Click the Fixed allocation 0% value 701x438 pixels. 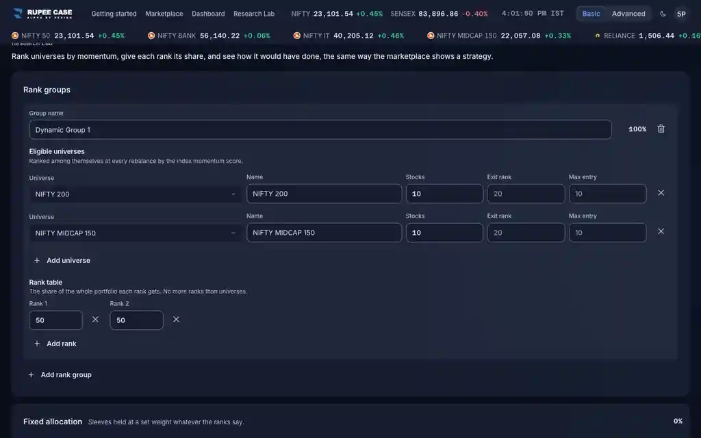678,421
